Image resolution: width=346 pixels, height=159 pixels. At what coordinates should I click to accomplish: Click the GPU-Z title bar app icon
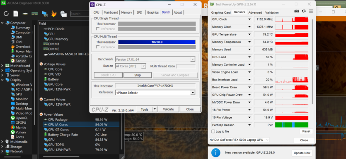212,4
